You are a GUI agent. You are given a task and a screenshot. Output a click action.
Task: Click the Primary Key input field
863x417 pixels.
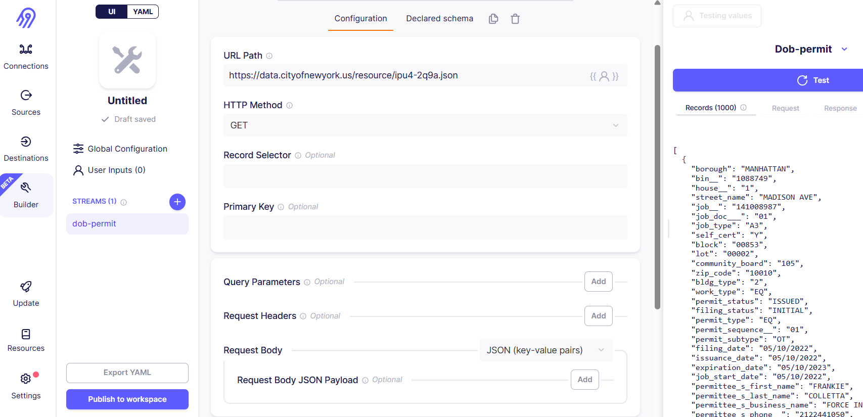tap(425, 227)
